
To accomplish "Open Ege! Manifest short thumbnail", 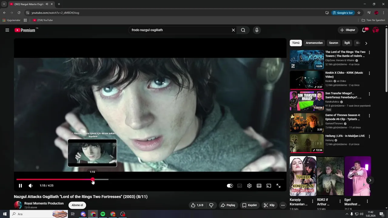I will coord(358,176).
